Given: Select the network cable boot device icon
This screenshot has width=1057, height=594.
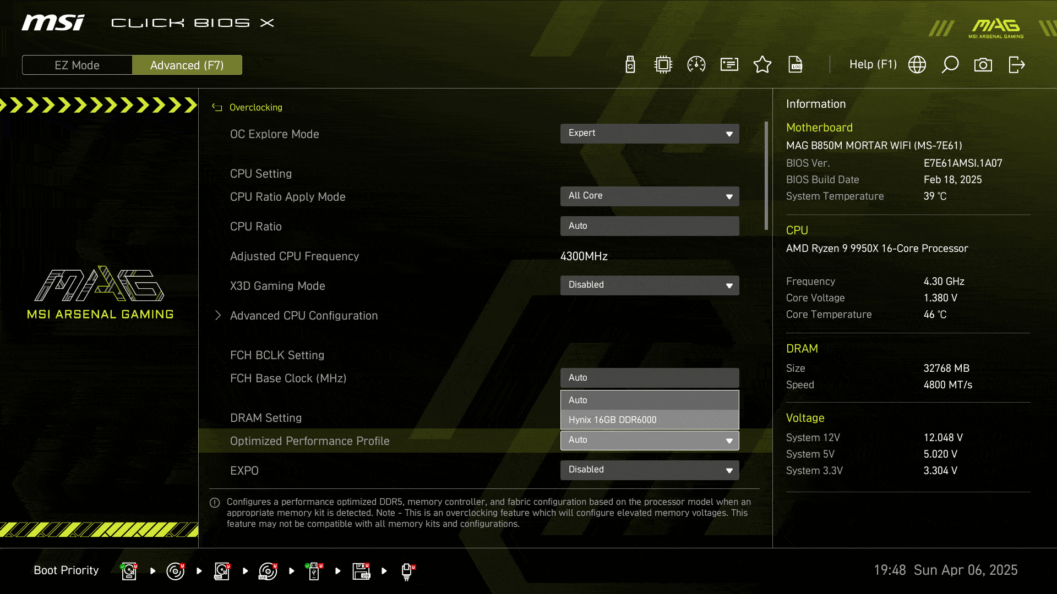Looking at the screenshot, I should [x=407, y=572].
